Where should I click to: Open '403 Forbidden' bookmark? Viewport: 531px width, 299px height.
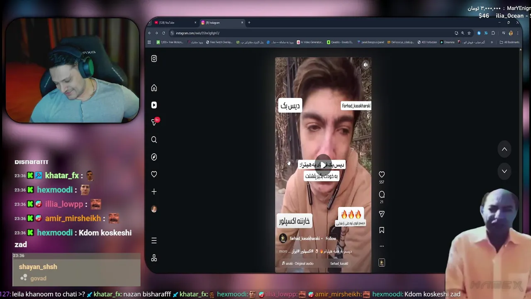pyautogui.click(x=427, y=42)
